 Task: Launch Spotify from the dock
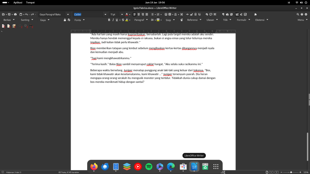[x=149, y=166]
